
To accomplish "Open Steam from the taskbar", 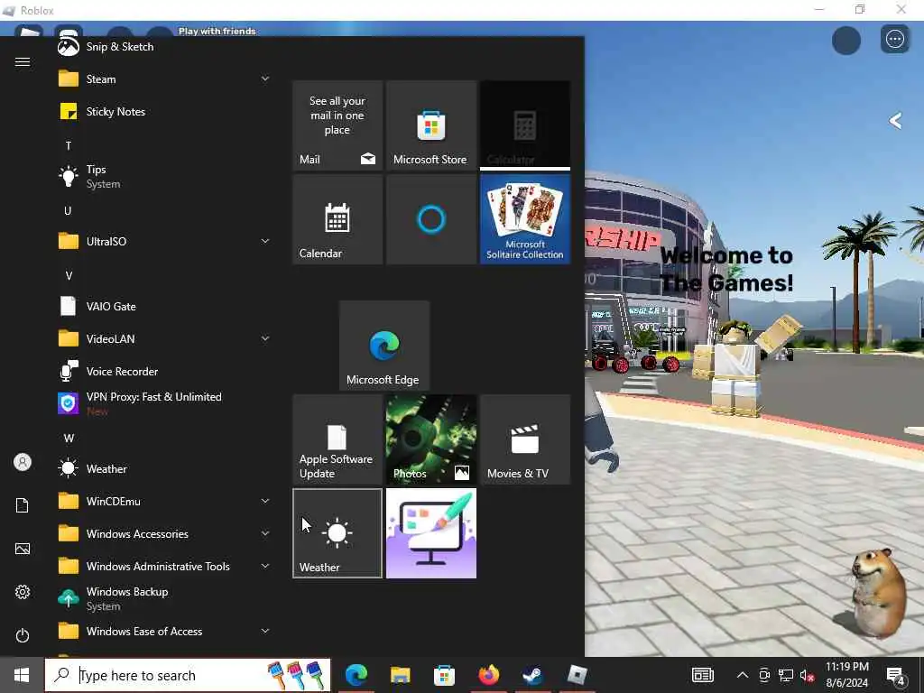I will 532,675.
